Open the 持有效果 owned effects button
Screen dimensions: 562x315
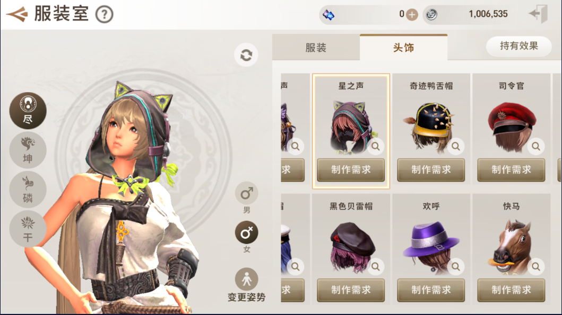click(x=518, y=46)
